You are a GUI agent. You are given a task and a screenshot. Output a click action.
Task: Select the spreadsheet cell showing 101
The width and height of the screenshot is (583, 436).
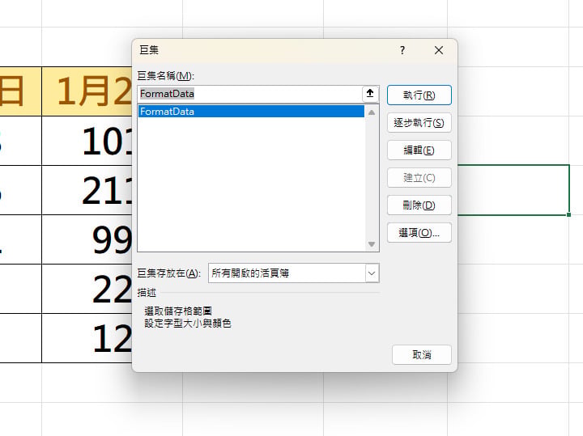point(87,141)
